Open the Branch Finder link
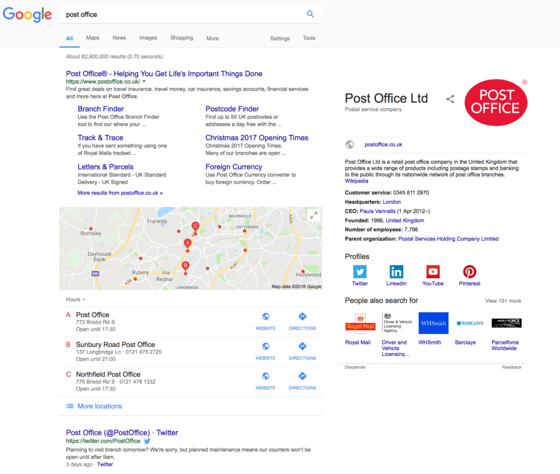The image size is (560, 474). tap(101, 109)
